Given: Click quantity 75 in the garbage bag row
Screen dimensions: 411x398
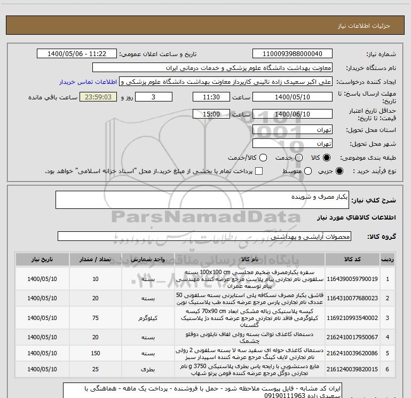Looking at the screenshot, I should coord(95,318).
